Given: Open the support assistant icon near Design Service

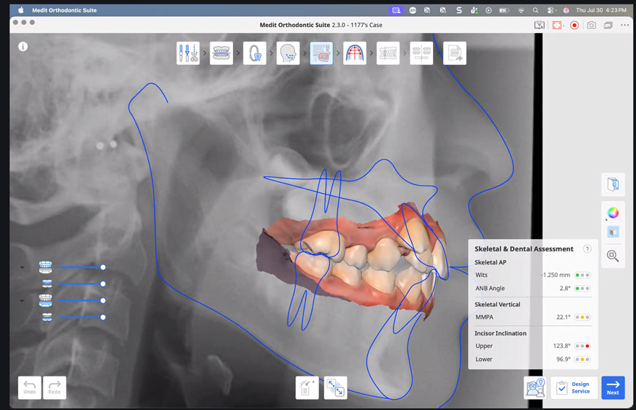Looking at the screenshot, I should (535, 387).
